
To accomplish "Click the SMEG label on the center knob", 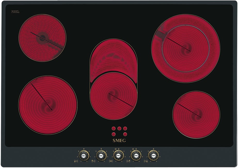I will point(119,156).
